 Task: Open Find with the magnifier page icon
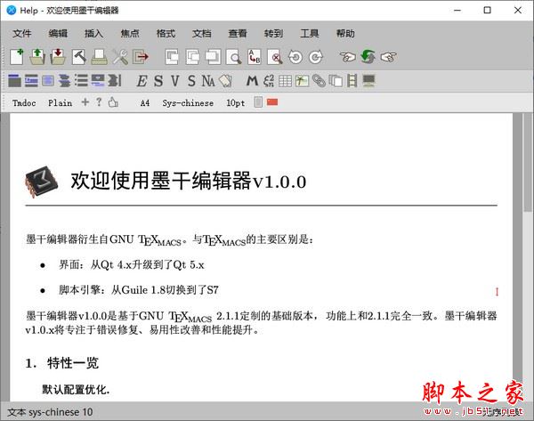coord(234,57)
